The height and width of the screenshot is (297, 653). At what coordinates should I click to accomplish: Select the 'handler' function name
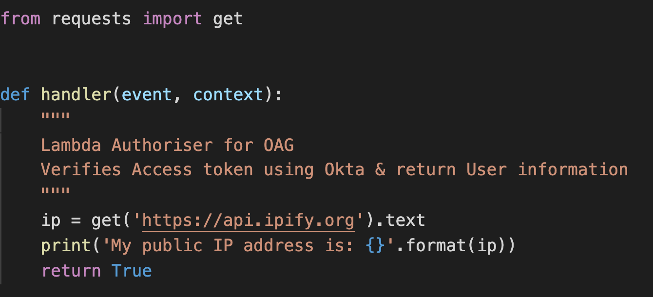77,94
